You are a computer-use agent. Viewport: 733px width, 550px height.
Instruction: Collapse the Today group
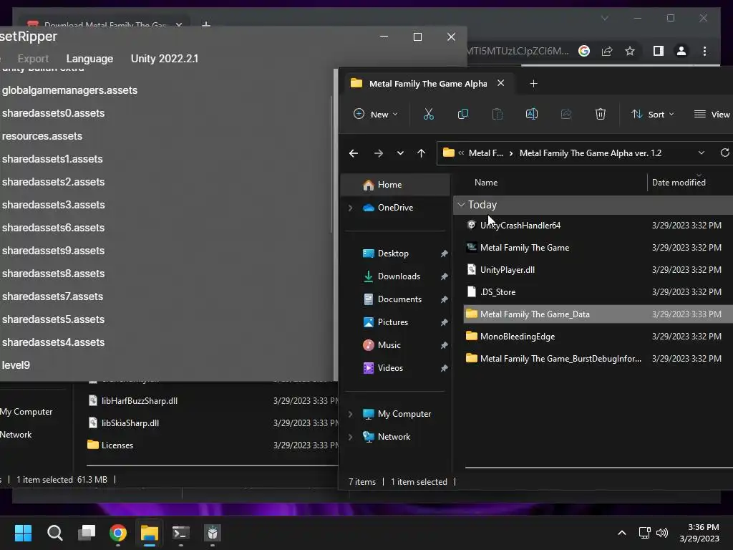tap(461, 205)
